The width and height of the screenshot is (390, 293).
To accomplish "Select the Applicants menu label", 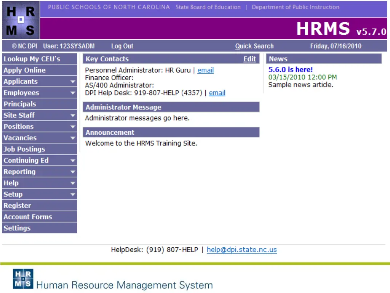I will (21, 82).
